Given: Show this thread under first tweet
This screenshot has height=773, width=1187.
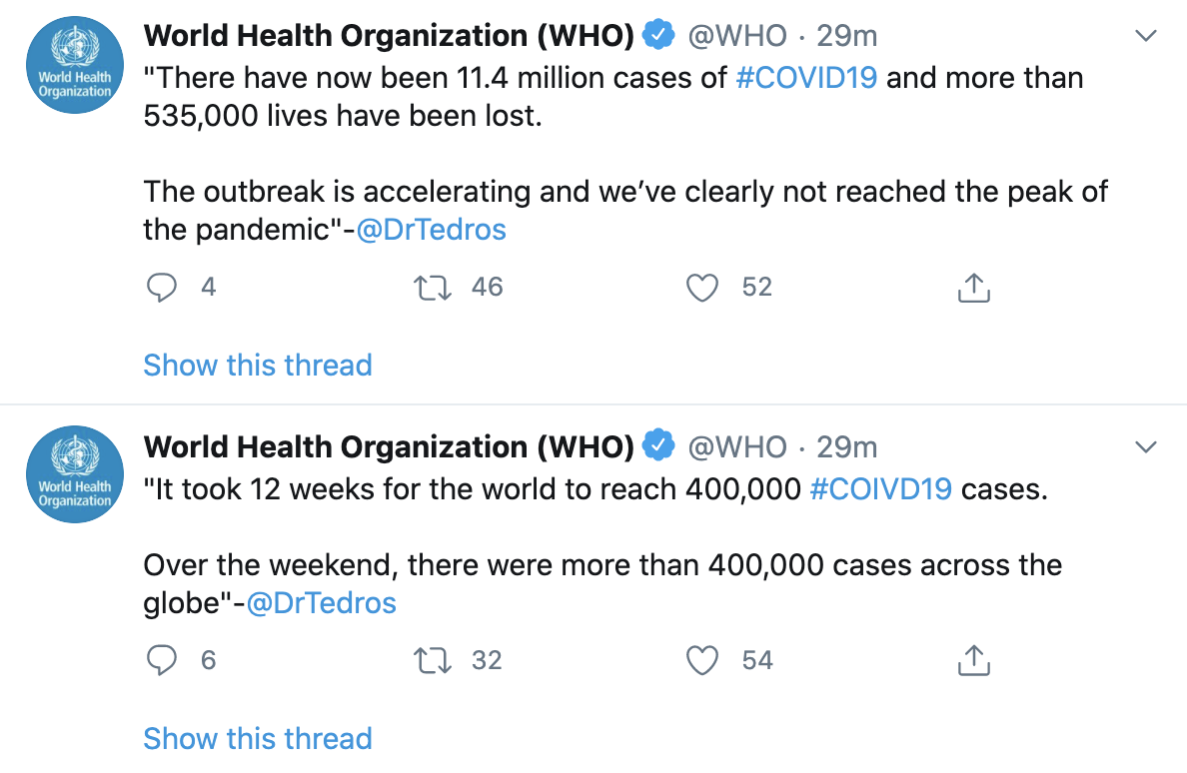Looking at the screenshot, I should click(x=258, y=365).
